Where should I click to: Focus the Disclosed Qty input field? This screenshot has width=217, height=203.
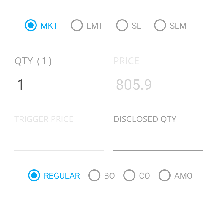click(x=158, y=142)
